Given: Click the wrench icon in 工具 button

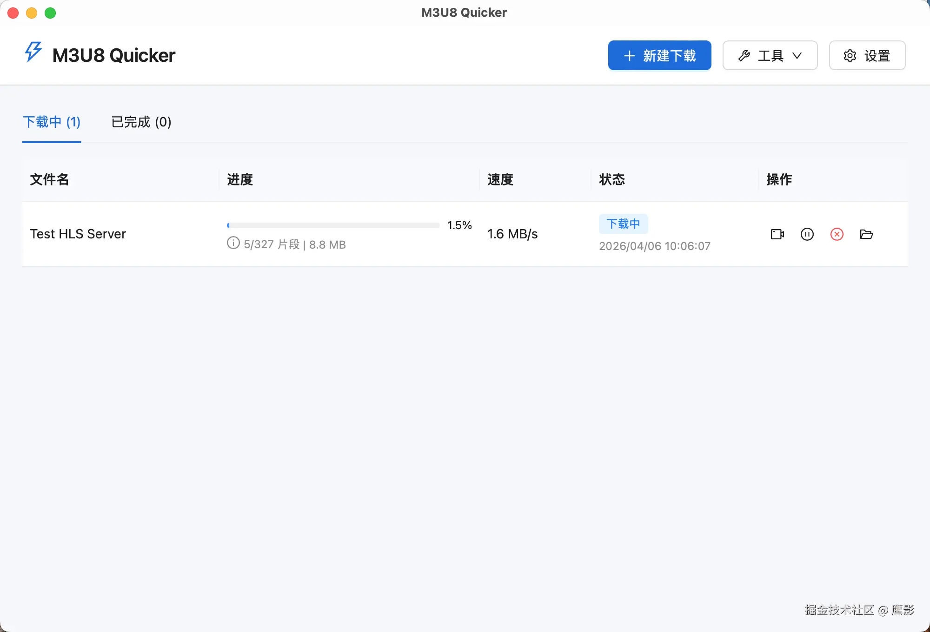Looking at the screenshot, I should [x=744, y=56].
